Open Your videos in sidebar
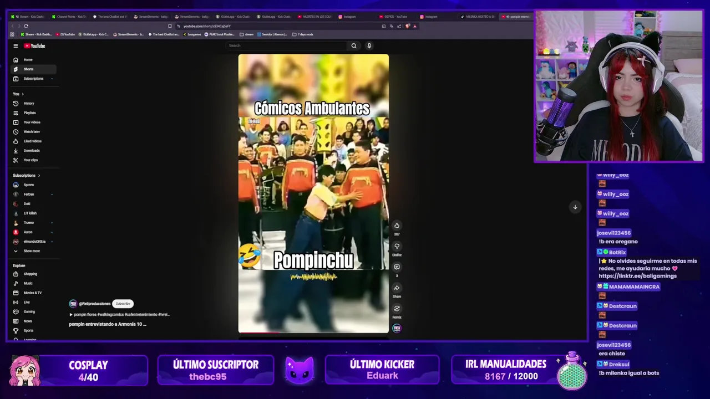 (x=33, y=122)
